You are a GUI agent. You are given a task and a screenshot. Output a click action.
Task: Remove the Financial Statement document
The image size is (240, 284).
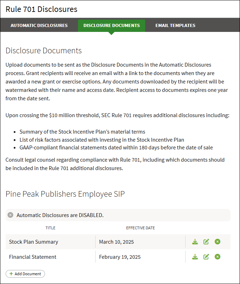coord(218,257)
